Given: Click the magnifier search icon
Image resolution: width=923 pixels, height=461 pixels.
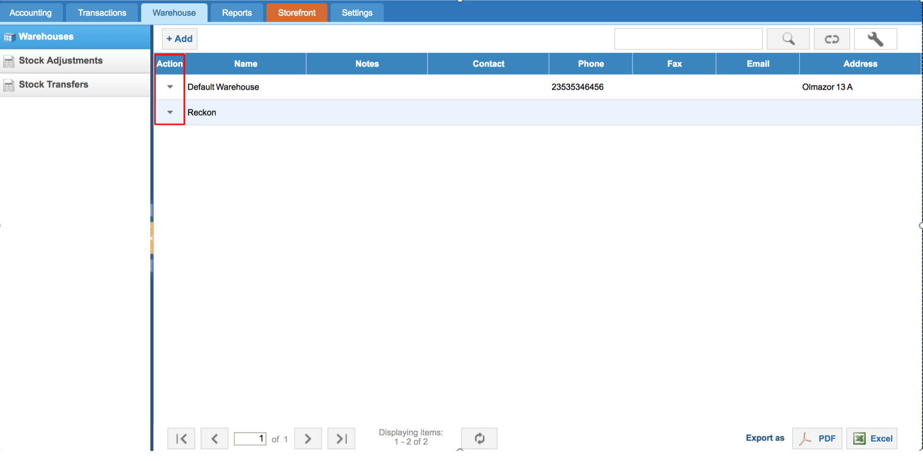Looking at the screenshot, I should [788, 39].
